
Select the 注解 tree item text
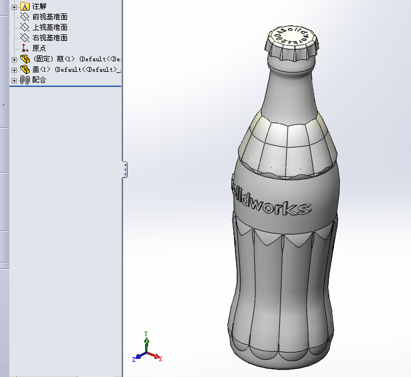pos(39,6)
